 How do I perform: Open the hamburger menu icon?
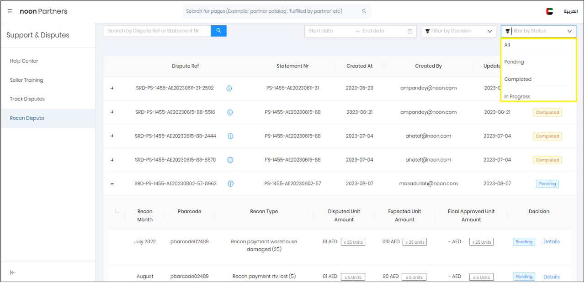coord(10,11)
